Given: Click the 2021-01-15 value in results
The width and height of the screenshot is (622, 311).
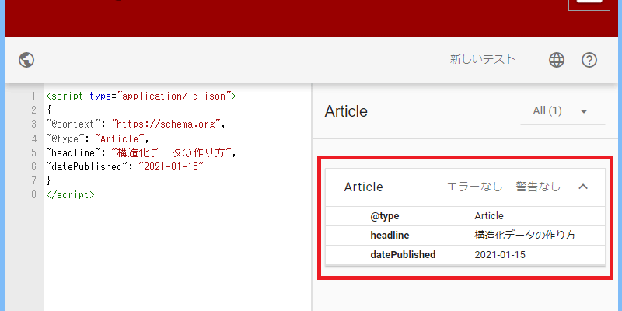Looking at the screenshot, I should (x=500, y=255).
